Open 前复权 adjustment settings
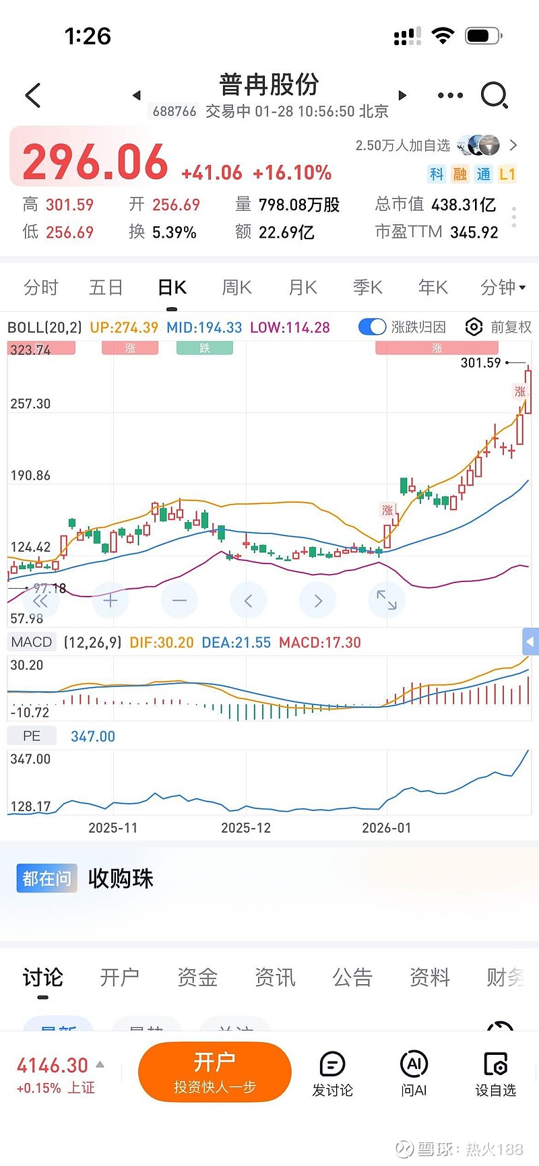This screenshot has height=1166, width=539. point(499,327)
